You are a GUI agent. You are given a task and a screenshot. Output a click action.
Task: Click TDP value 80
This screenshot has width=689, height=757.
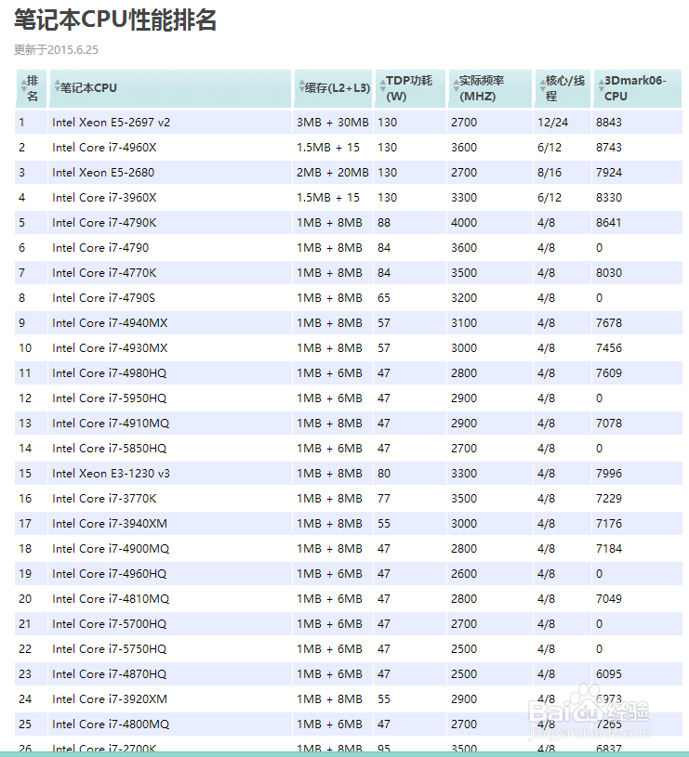(x=384, y=474)
